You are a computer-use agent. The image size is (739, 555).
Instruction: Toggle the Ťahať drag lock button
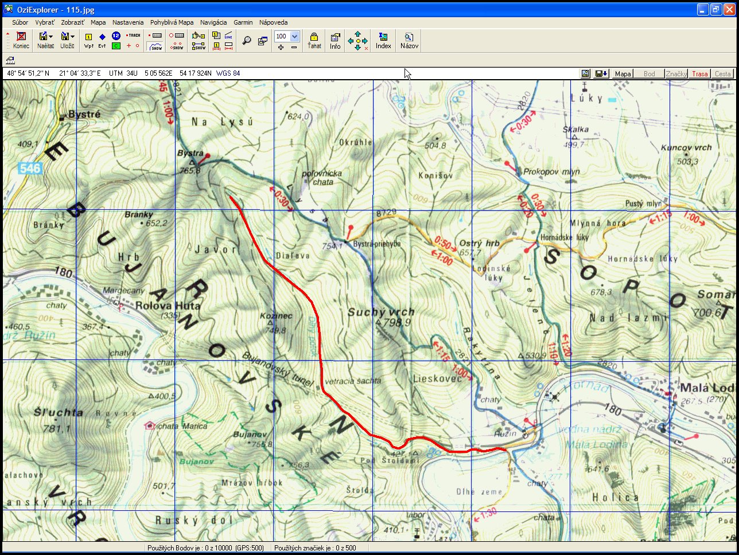point(314,41)
